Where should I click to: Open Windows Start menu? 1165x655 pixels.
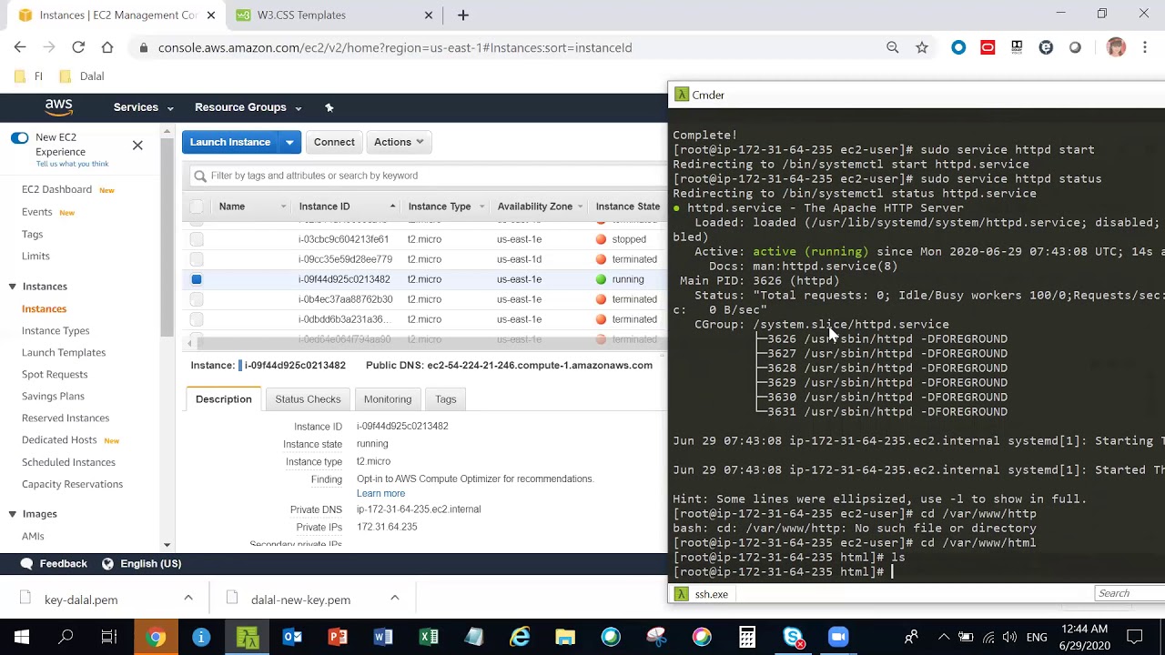tap(22, 637)
